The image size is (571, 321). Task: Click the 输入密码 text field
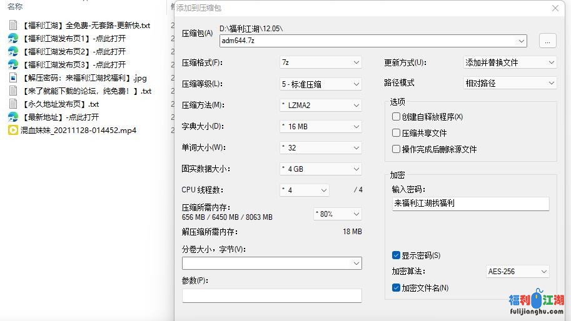coord(470,204)
